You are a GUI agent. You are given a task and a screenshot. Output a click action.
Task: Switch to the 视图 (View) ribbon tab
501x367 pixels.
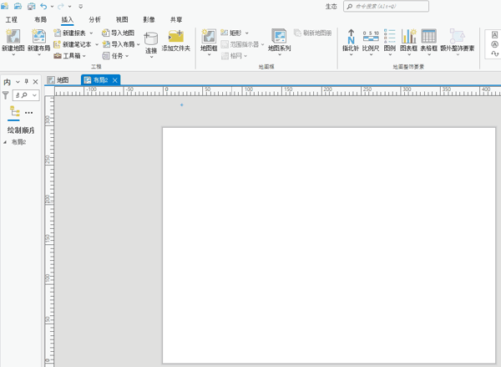(122, 20)
